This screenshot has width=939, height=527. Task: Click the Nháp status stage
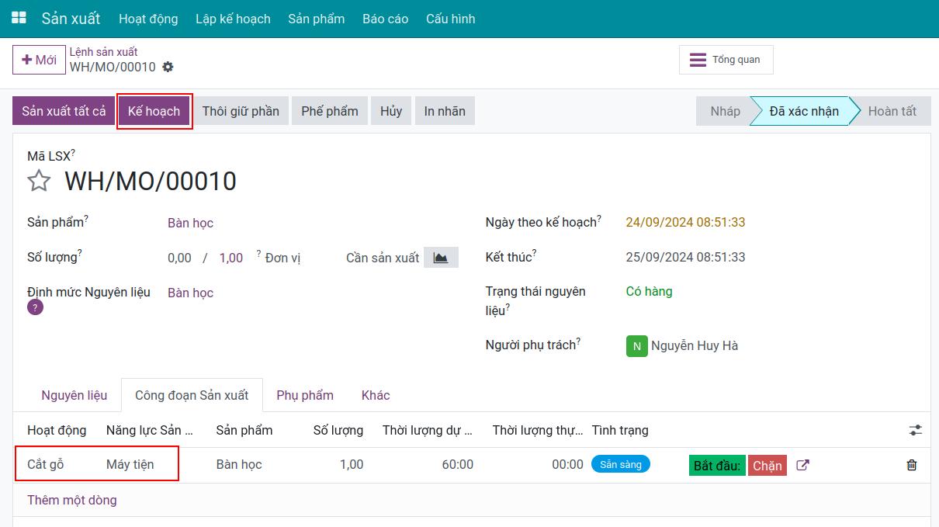coord(725,111)
